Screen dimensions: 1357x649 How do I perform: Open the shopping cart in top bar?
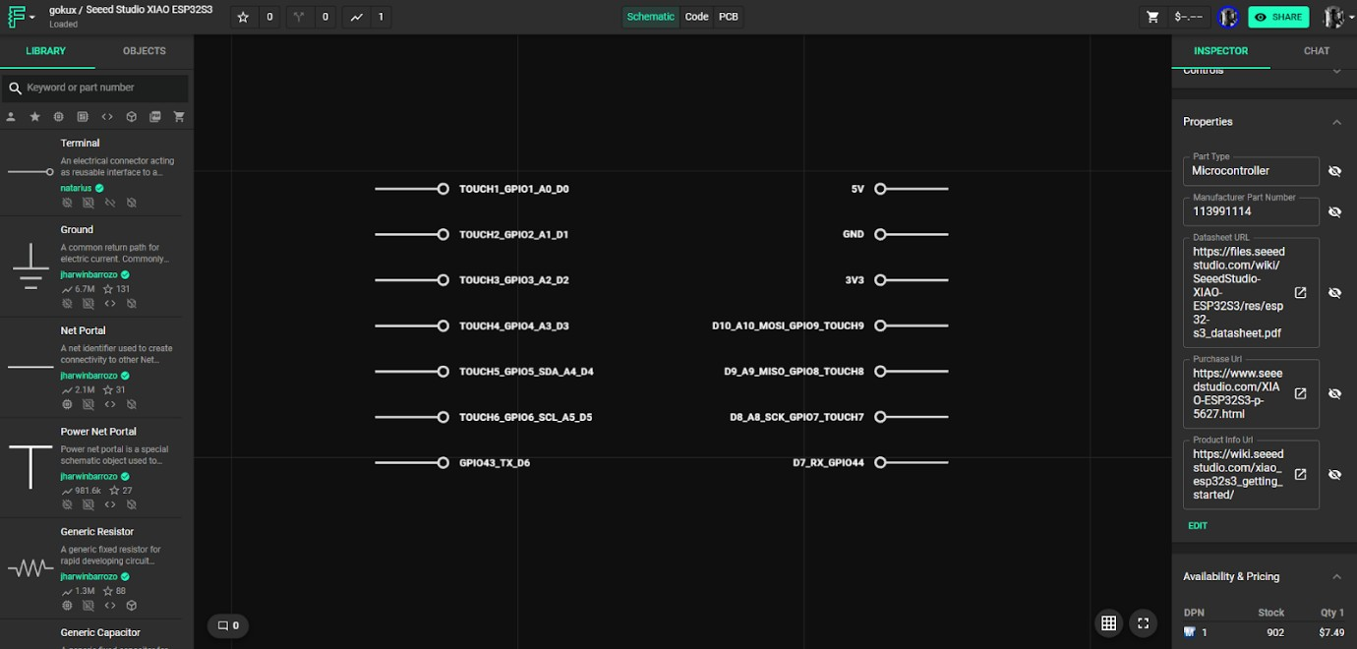point(1153,17)
